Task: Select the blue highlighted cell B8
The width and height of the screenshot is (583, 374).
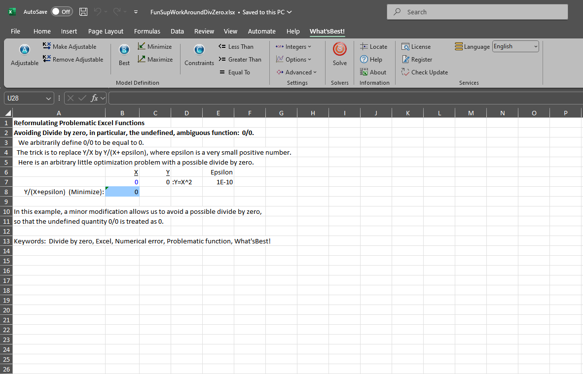Action: (122, 192)
